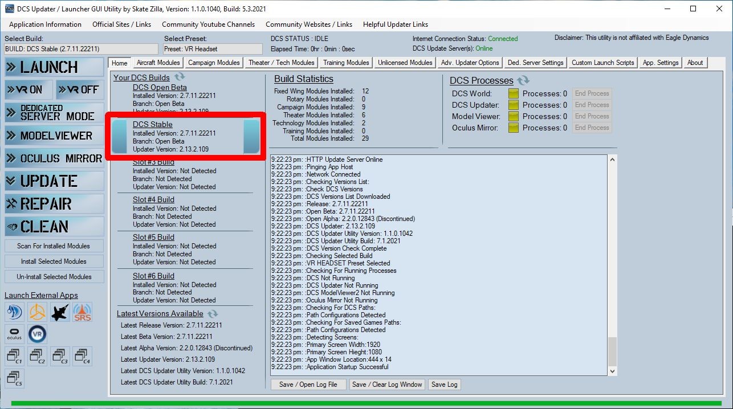733x409 pixels.
Task: Open the Application Information menu
Action: click(45, 24)
